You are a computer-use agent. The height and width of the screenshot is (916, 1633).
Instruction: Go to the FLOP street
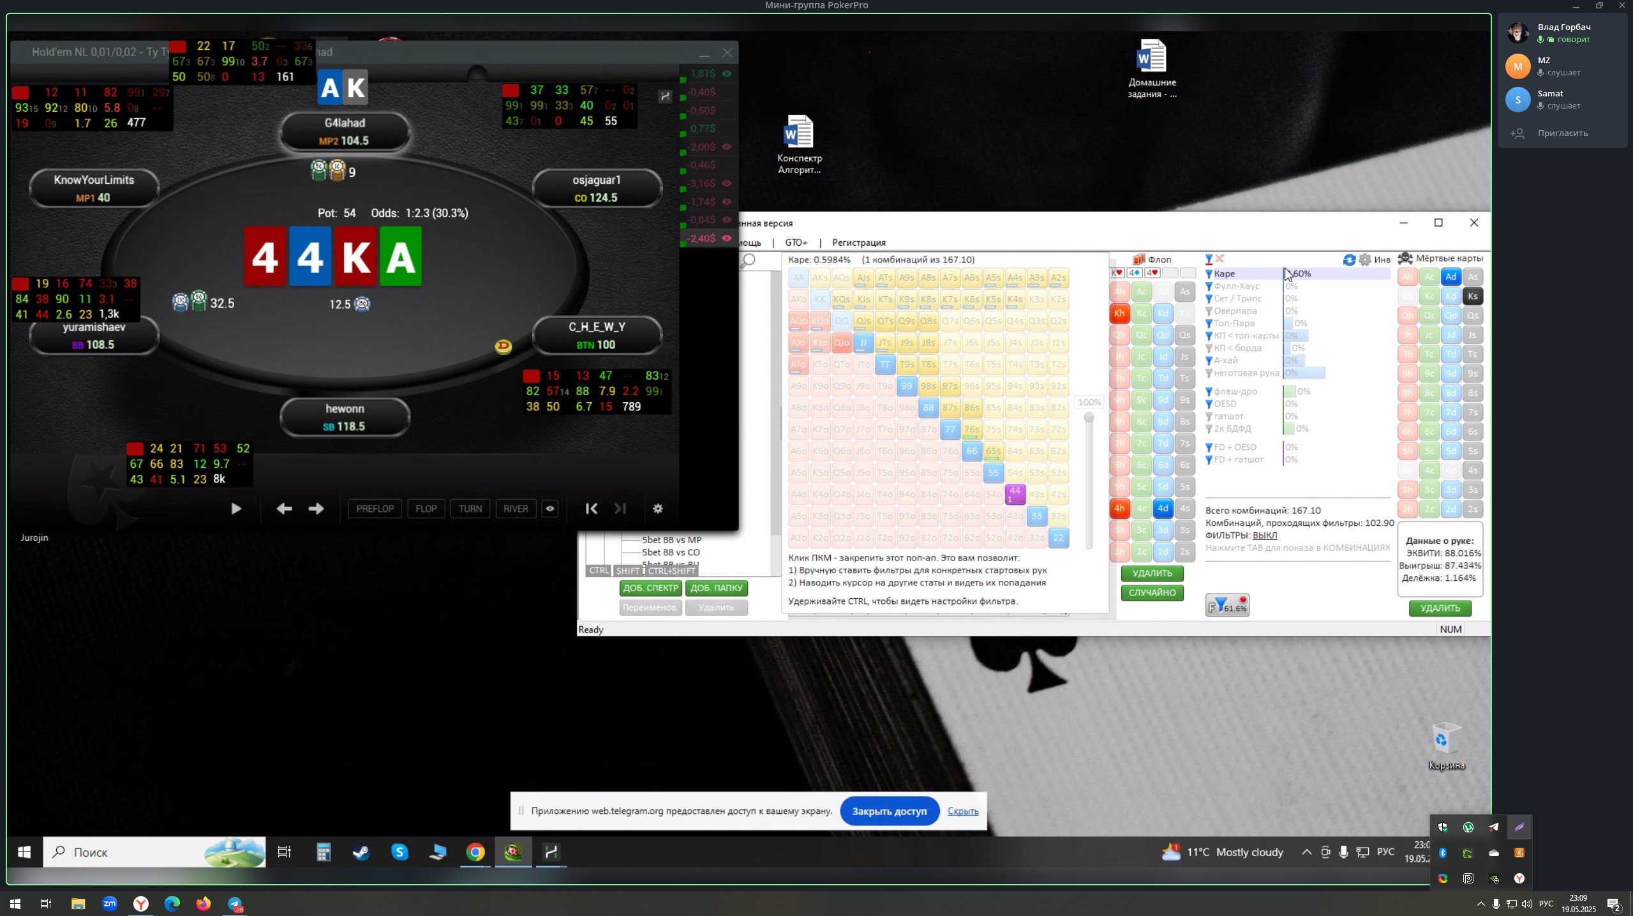tap(426, 509)
